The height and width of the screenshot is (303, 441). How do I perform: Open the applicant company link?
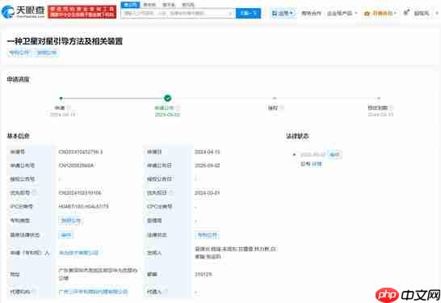coord(78,253)
